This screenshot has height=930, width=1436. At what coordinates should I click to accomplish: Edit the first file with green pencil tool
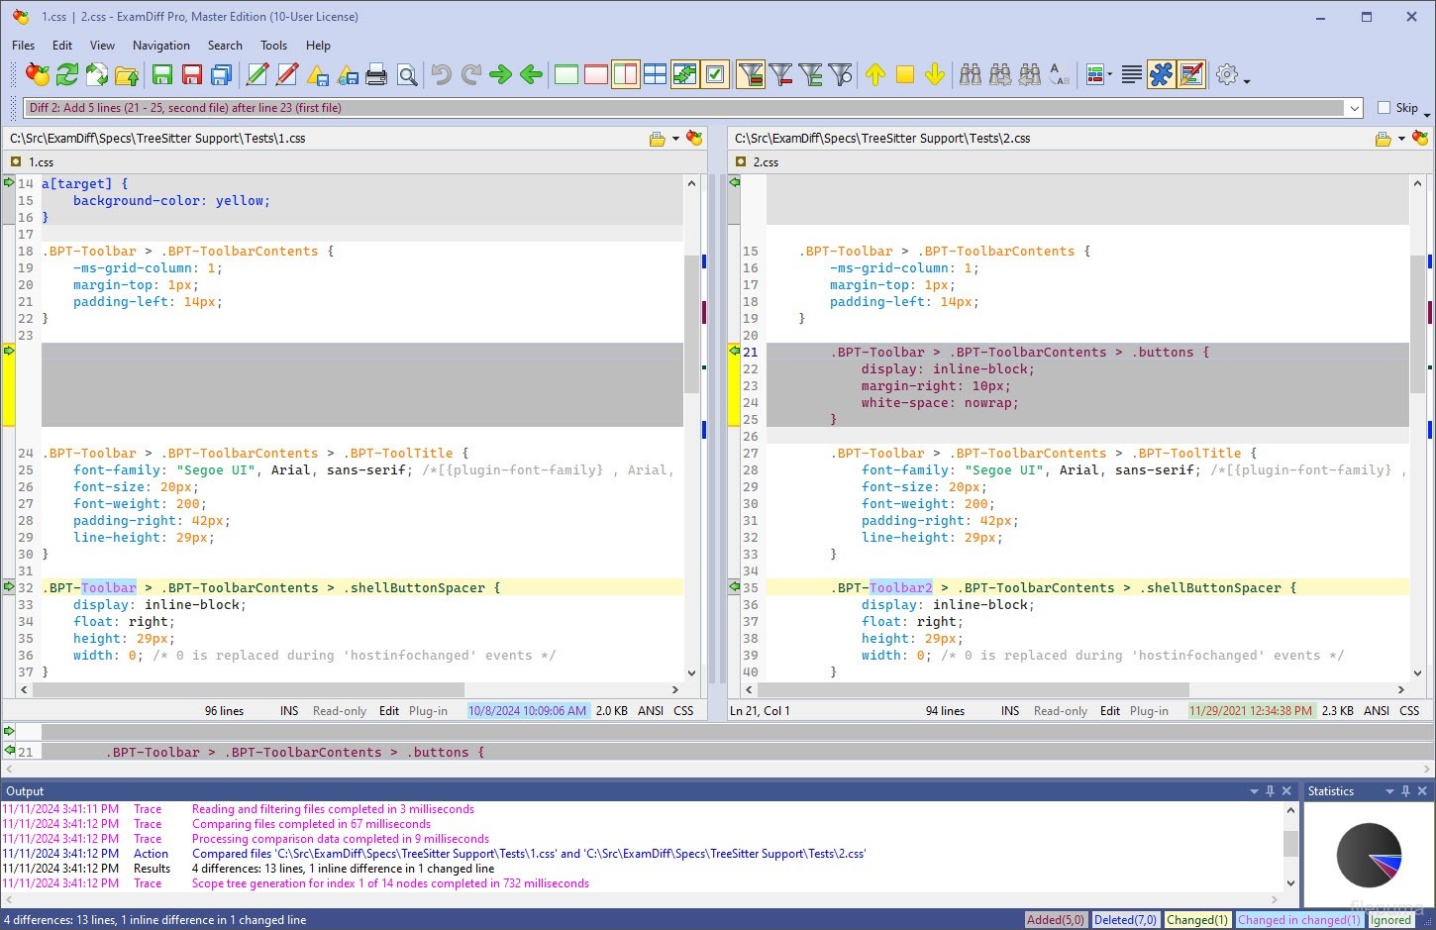point(257,74)
